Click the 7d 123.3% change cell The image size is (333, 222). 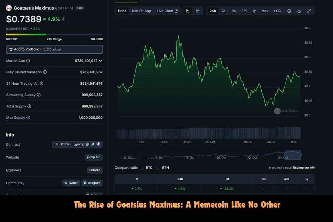pyautogui.click(x=227, y=189)
